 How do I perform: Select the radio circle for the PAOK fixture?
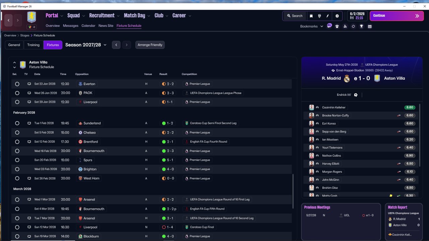pos(17,93)
